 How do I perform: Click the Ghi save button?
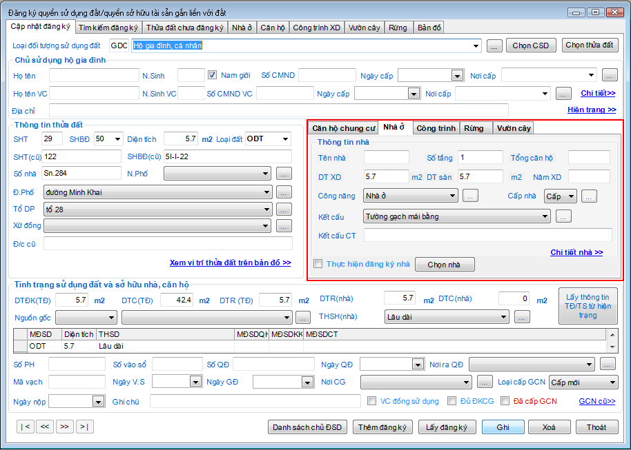tap(503, 427)
